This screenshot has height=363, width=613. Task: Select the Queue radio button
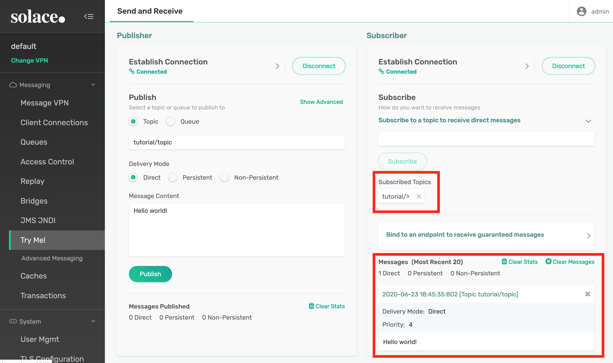coord(171,122)
